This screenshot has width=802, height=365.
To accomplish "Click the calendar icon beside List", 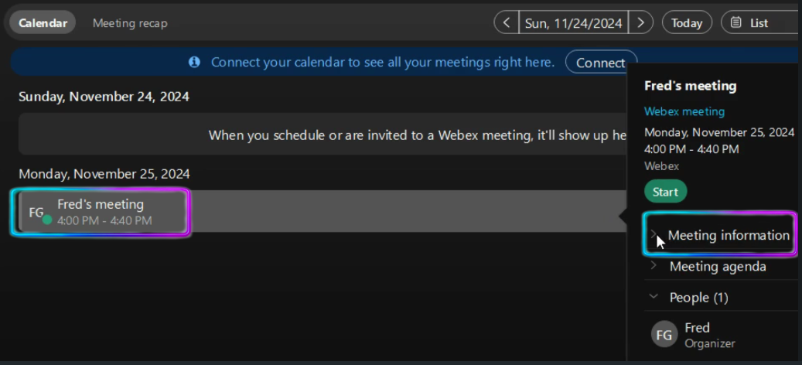I will point(736,22).
